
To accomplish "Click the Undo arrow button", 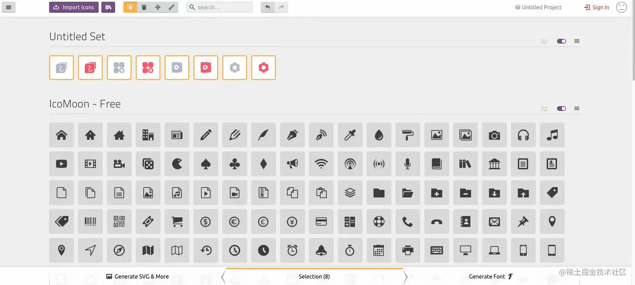I will coord(268,7).
